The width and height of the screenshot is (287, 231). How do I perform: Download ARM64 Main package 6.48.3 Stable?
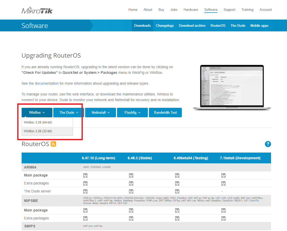coord(131,175)
